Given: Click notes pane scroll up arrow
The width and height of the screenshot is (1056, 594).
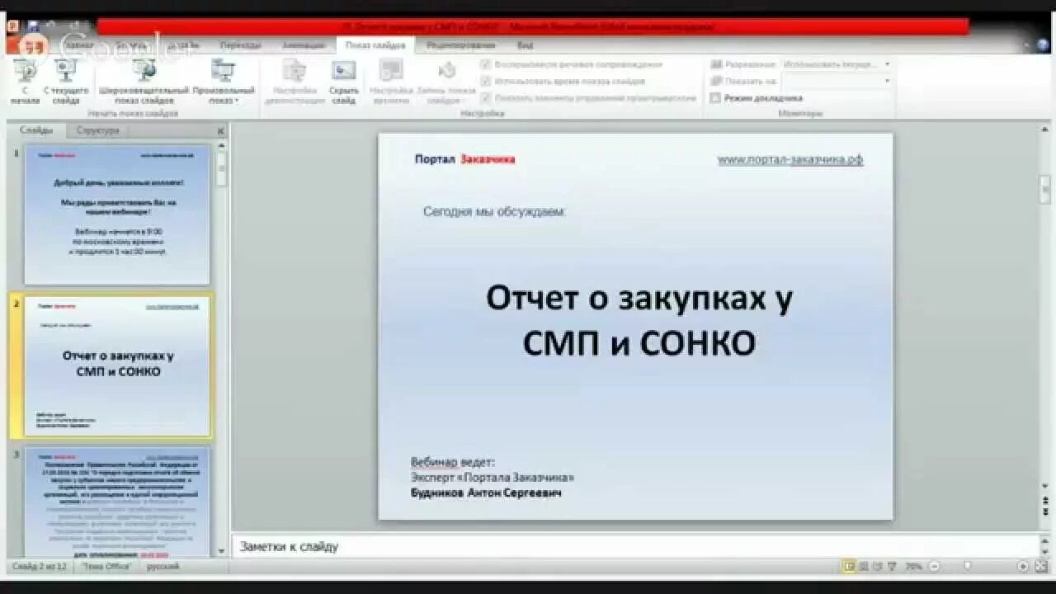Looking at the screenshot, I should (x=1045, y=541).
